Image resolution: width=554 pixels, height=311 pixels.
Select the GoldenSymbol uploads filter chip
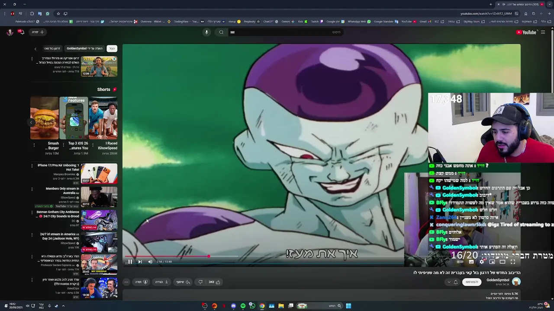(85, 48)
